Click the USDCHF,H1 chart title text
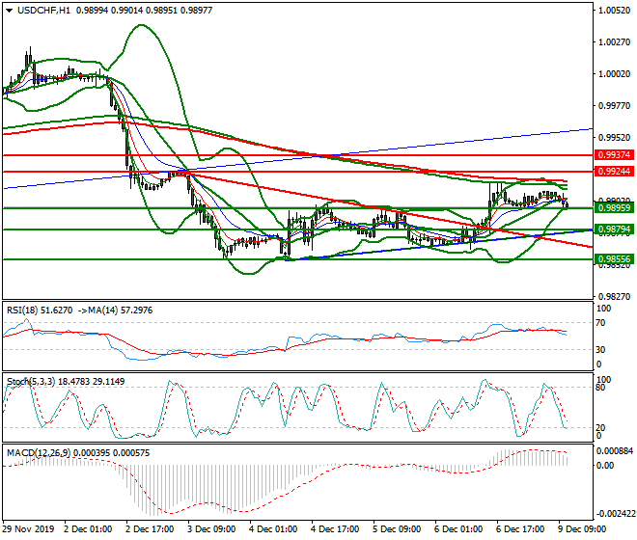The image size is (637, 540). coord(43,11)
